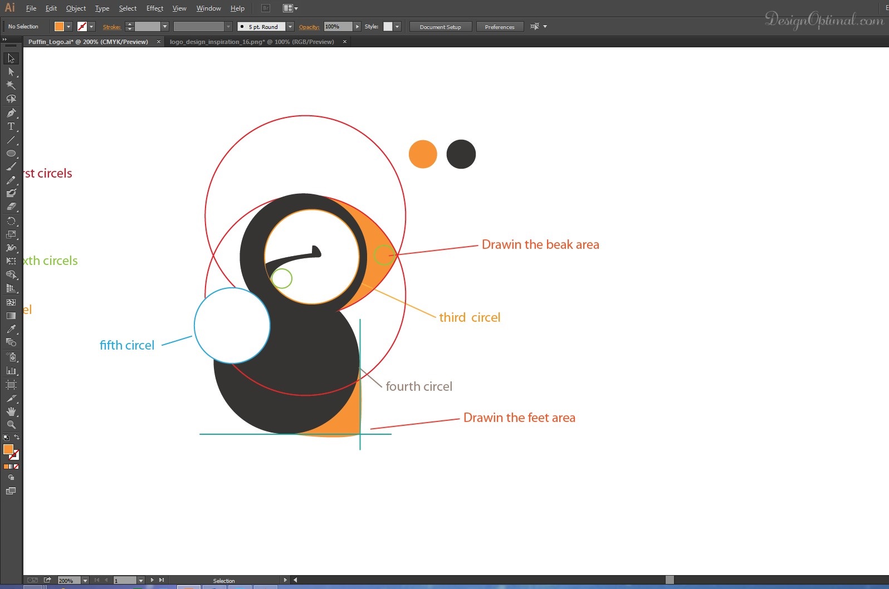Screen dimensions: 889x589
Task: Open stroke weight dropdown
Action: coord(165,27)
